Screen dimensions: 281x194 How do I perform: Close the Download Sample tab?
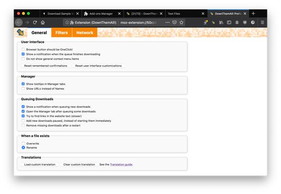[77, 14]
